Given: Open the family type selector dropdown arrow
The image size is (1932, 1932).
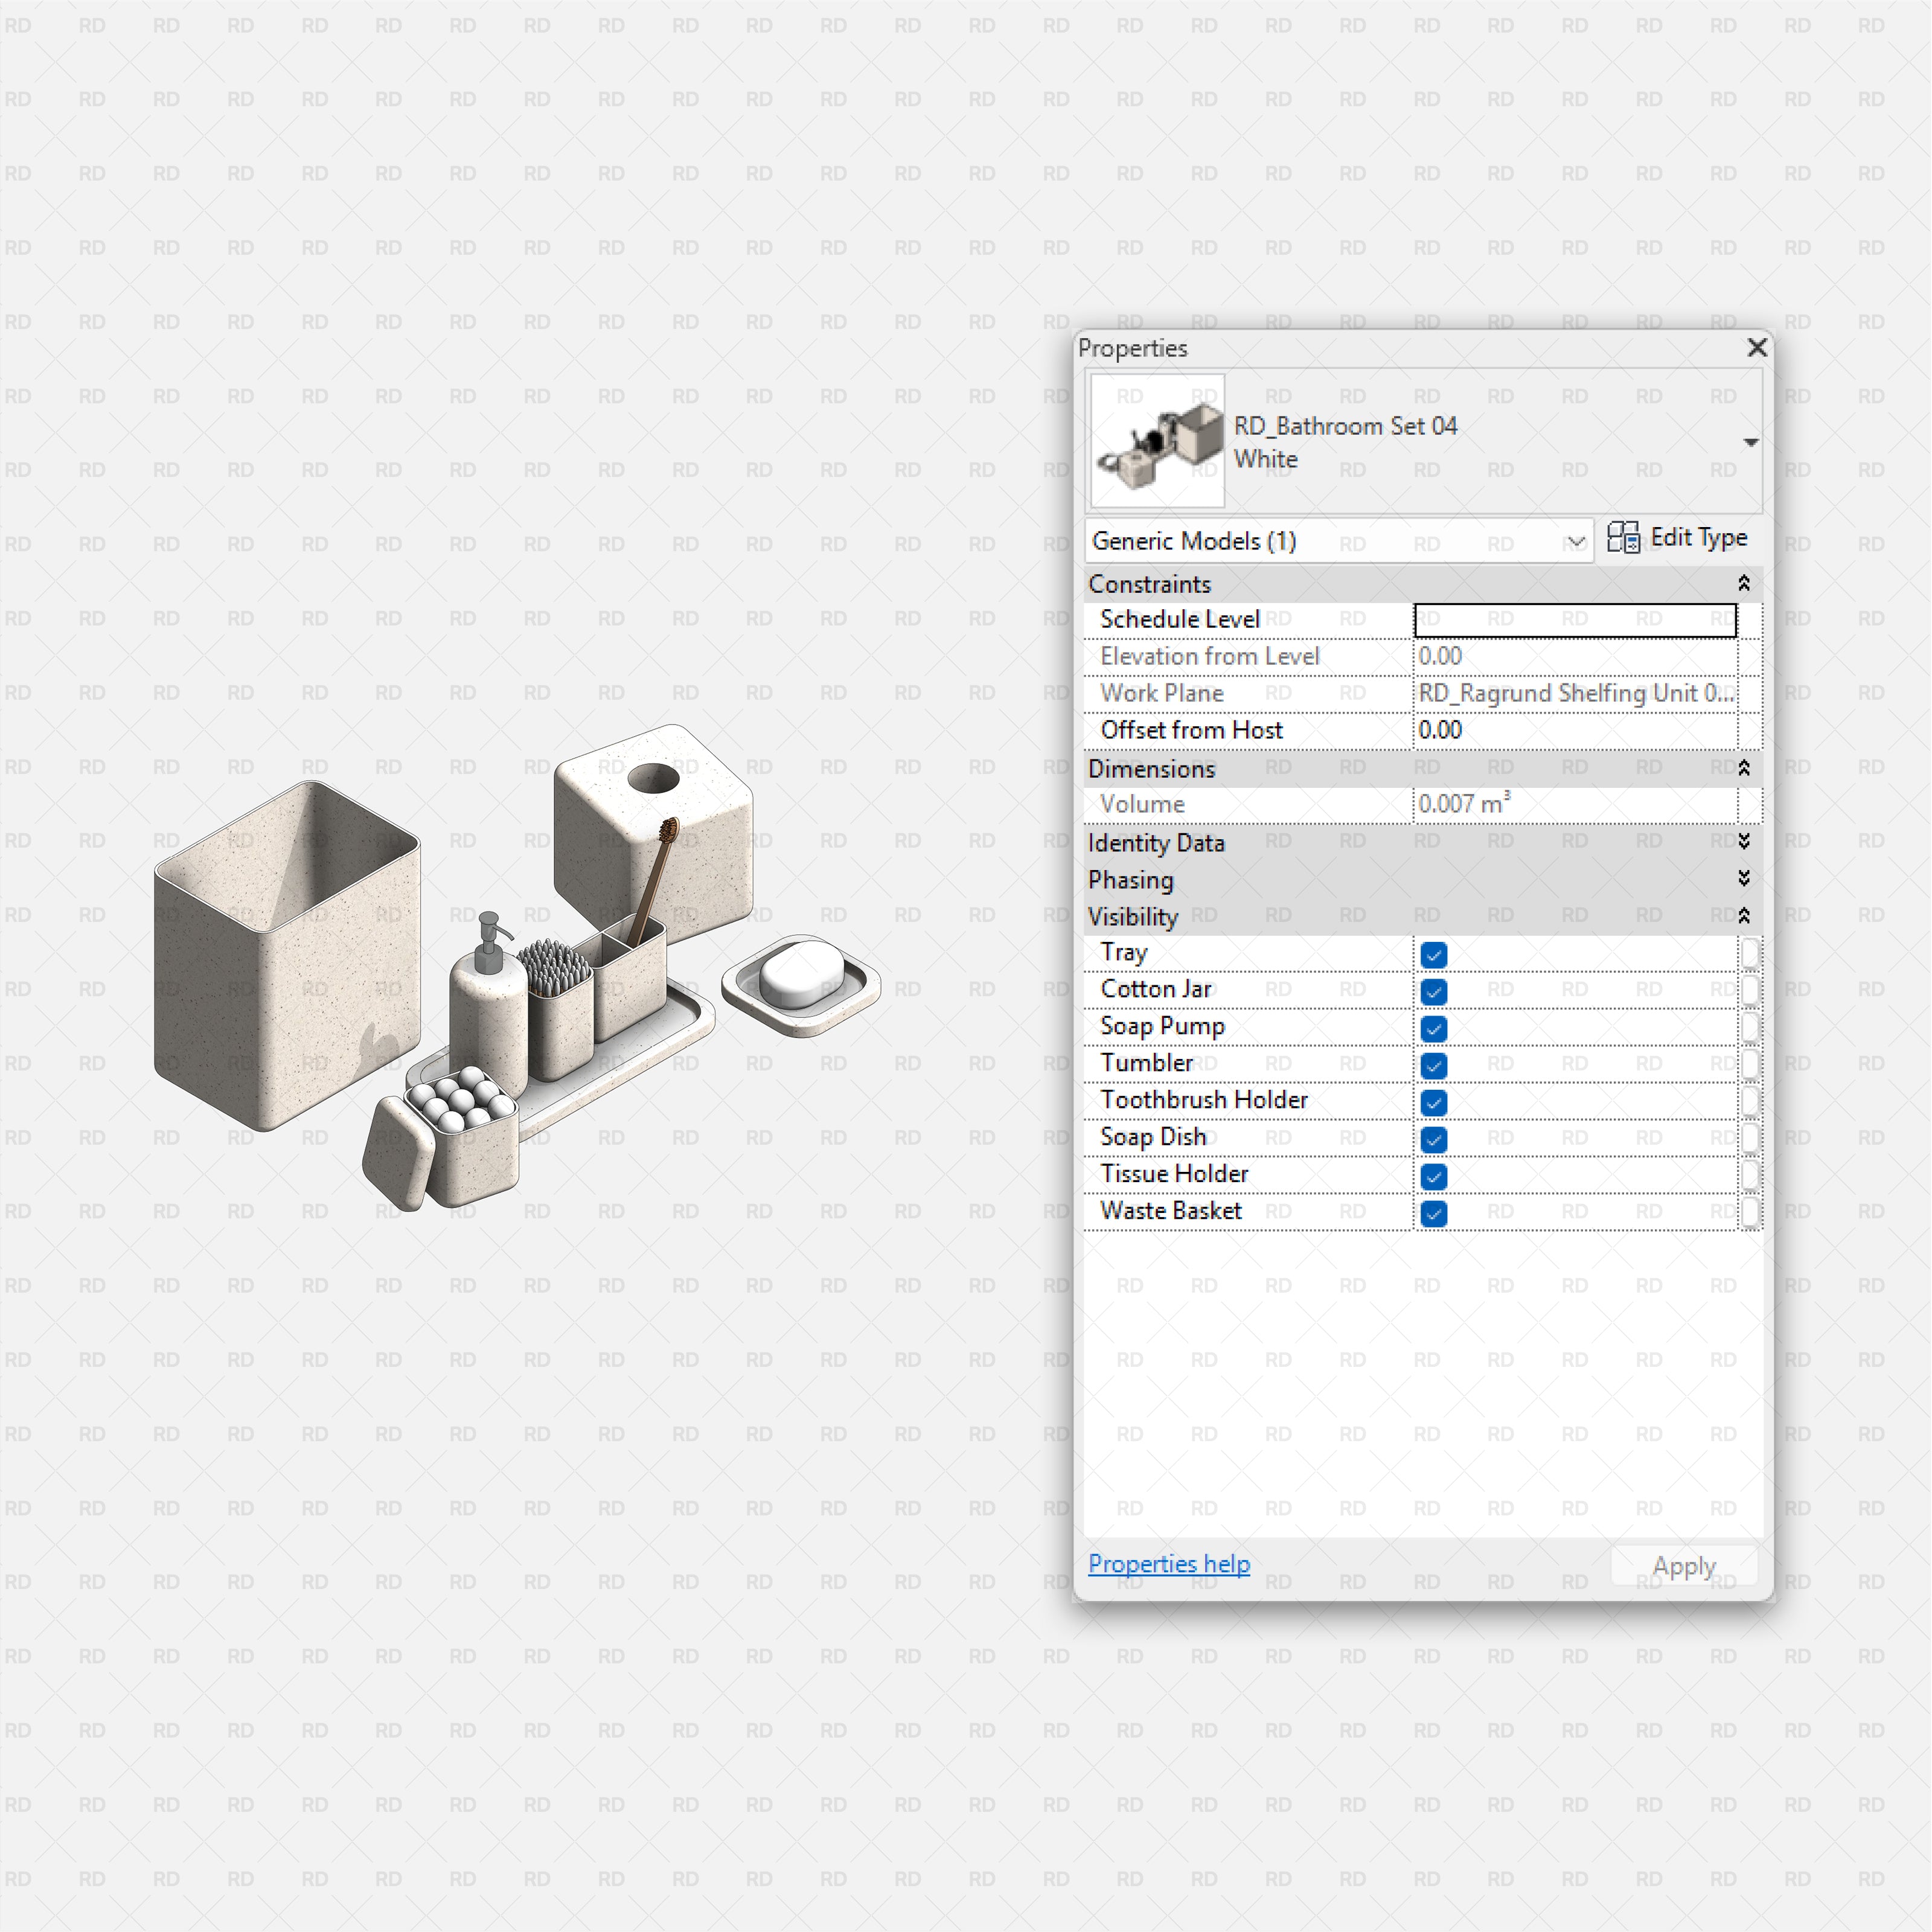Looking at the screenshot, I should click(1750, 442).
